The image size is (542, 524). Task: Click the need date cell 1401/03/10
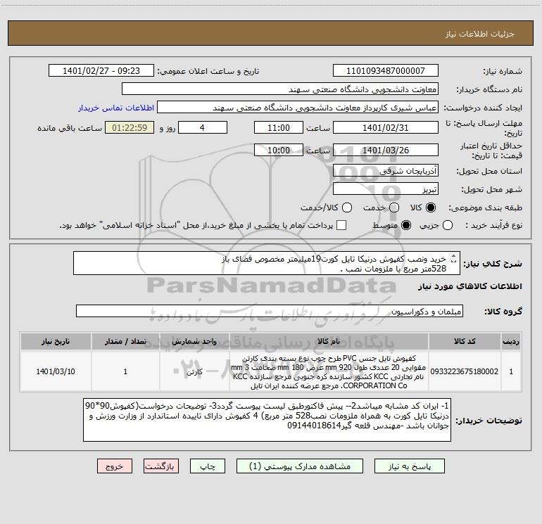[56, 371]
